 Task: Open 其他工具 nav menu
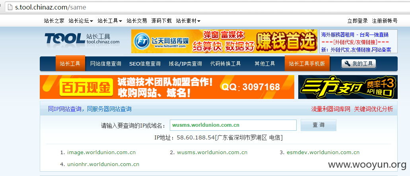[265, 64]
